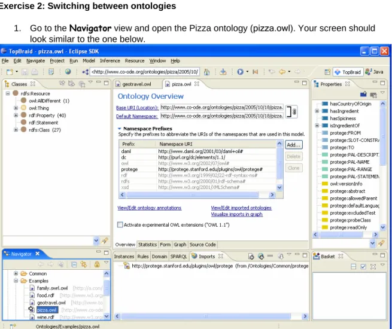This screenshot has height=329, width=392.
Task: Click the remove minus icon in Imports view
Action: pyautogui.click(x=270, y=256)
